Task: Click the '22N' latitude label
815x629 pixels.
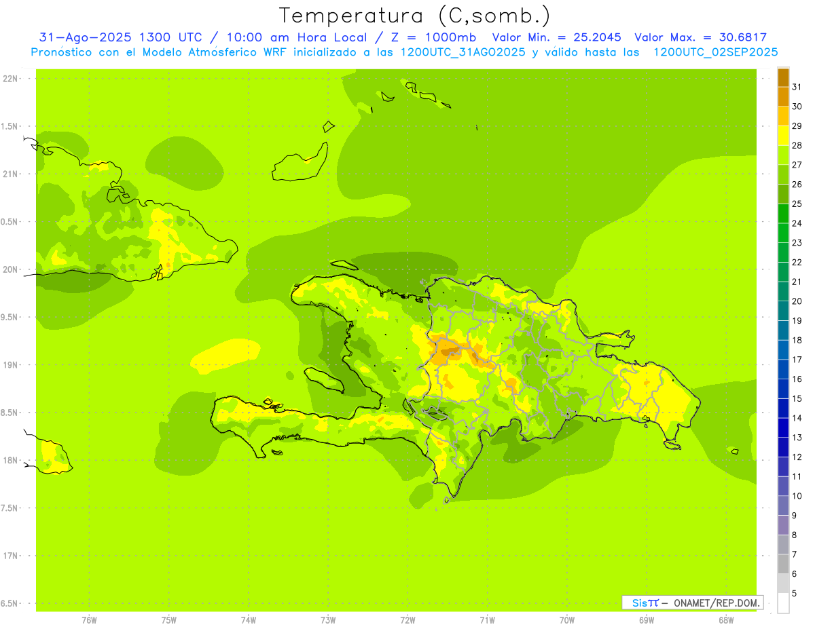Action: click(x=10, y=79)
